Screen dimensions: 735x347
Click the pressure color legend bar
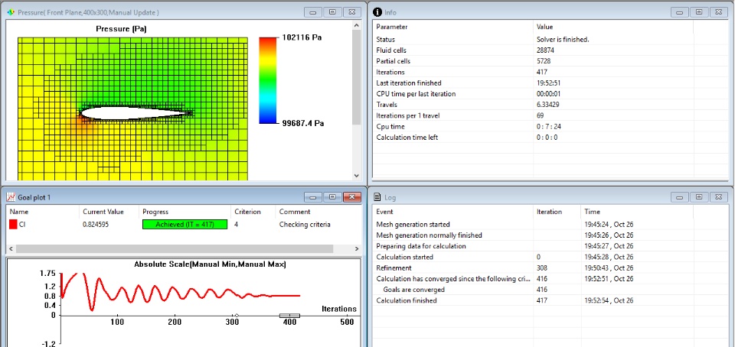[267, 79]
